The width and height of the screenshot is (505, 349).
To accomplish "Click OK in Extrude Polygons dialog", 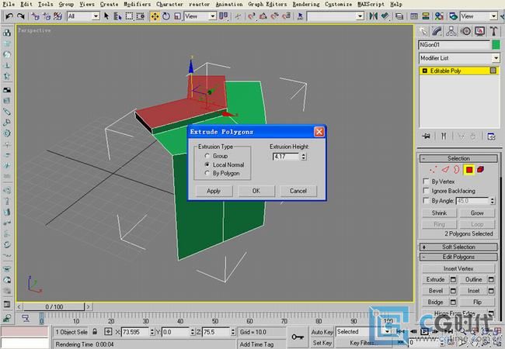I will (x=256, y=191).
